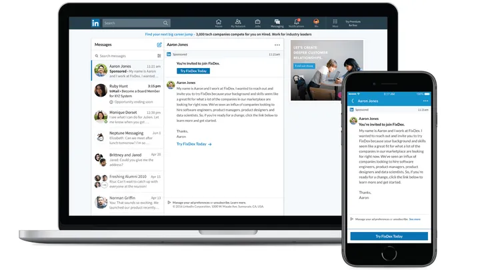Click the 'Messages' panel heading
This screenshot has width=480, height=270.
click(103, 45)
